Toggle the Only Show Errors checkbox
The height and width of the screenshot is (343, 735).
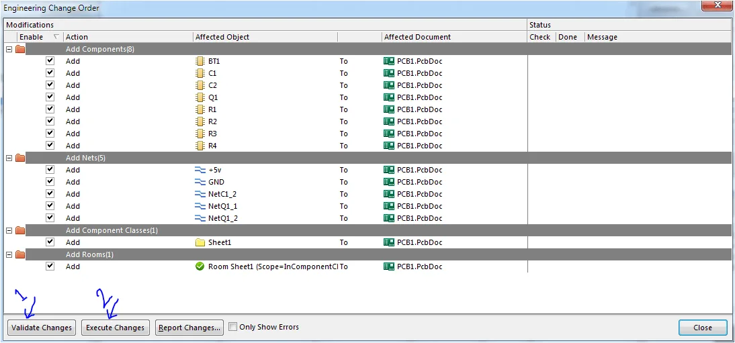pyautogui.click(x=232, y=327)
